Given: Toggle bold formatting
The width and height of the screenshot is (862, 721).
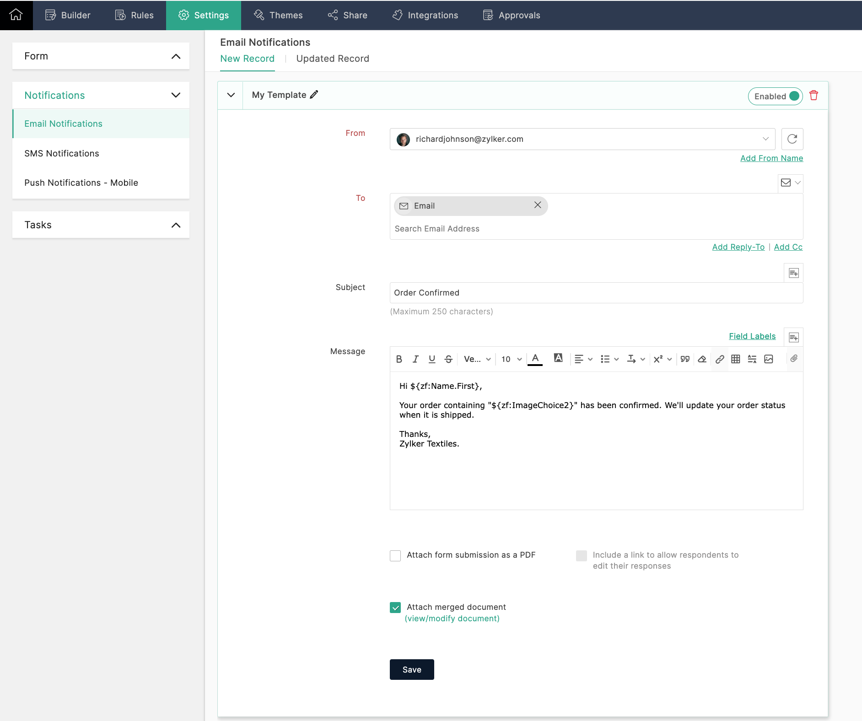Looking at the screenshot, I should click(x=399, y=359).
